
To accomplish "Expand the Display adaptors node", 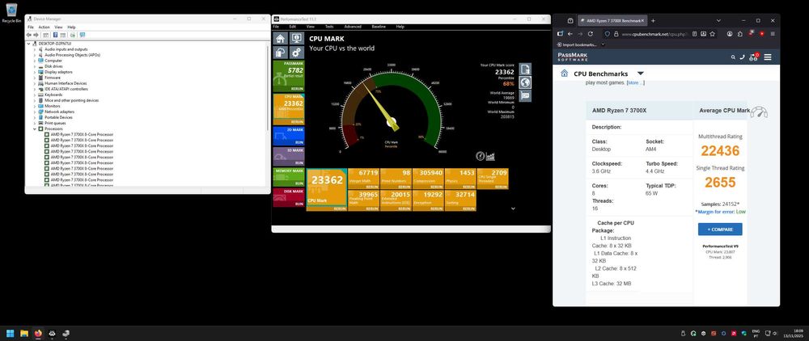I will (x=35, y=72).
